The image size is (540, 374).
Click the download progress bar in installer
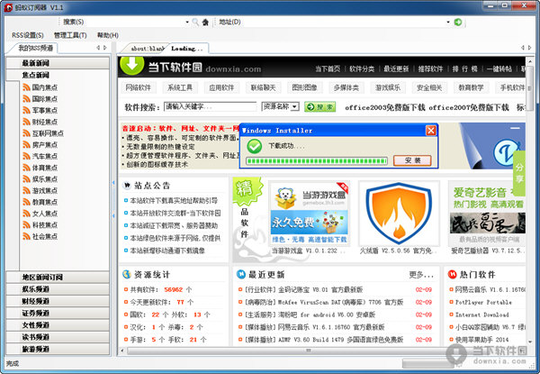click(x=317, y=160)
